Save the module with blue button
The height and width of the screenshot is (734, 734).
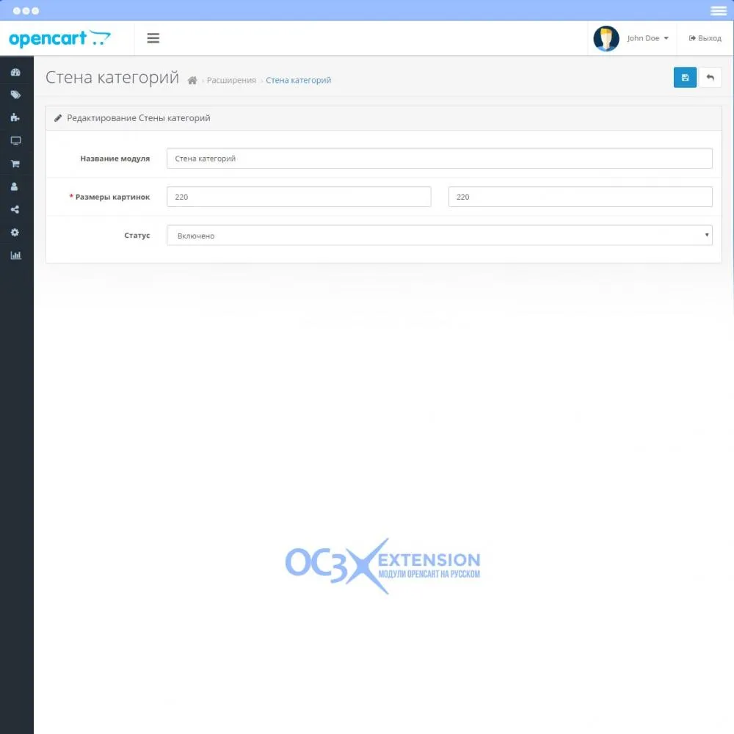coord(685,78)
